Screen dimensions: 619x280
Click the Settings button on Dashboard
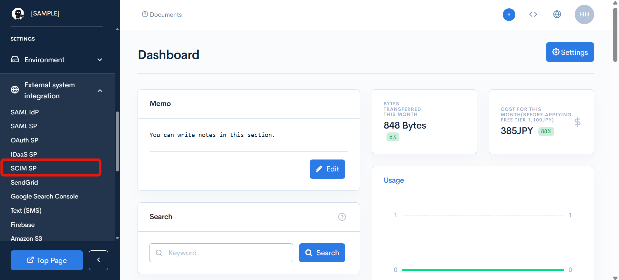(x=570, y=52)
